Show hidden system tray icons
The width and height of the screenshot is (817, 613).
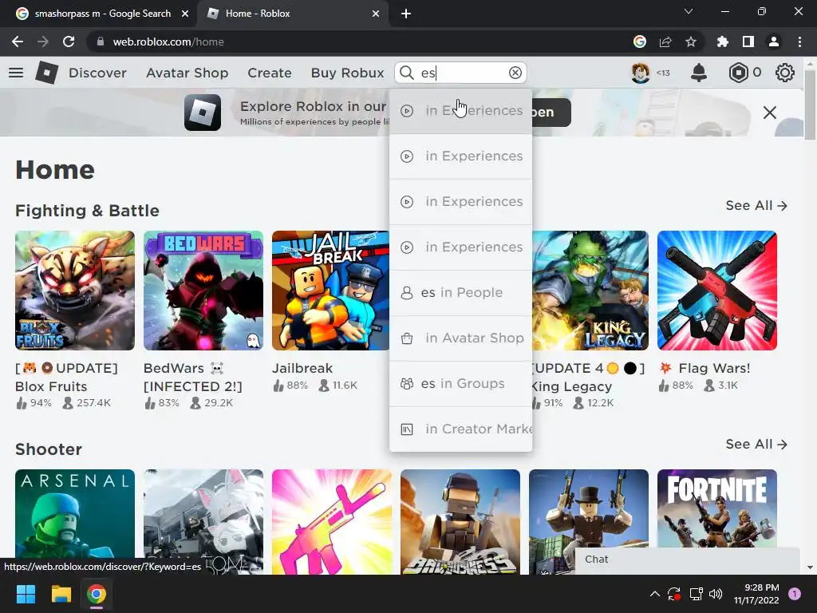pos(655,594)
